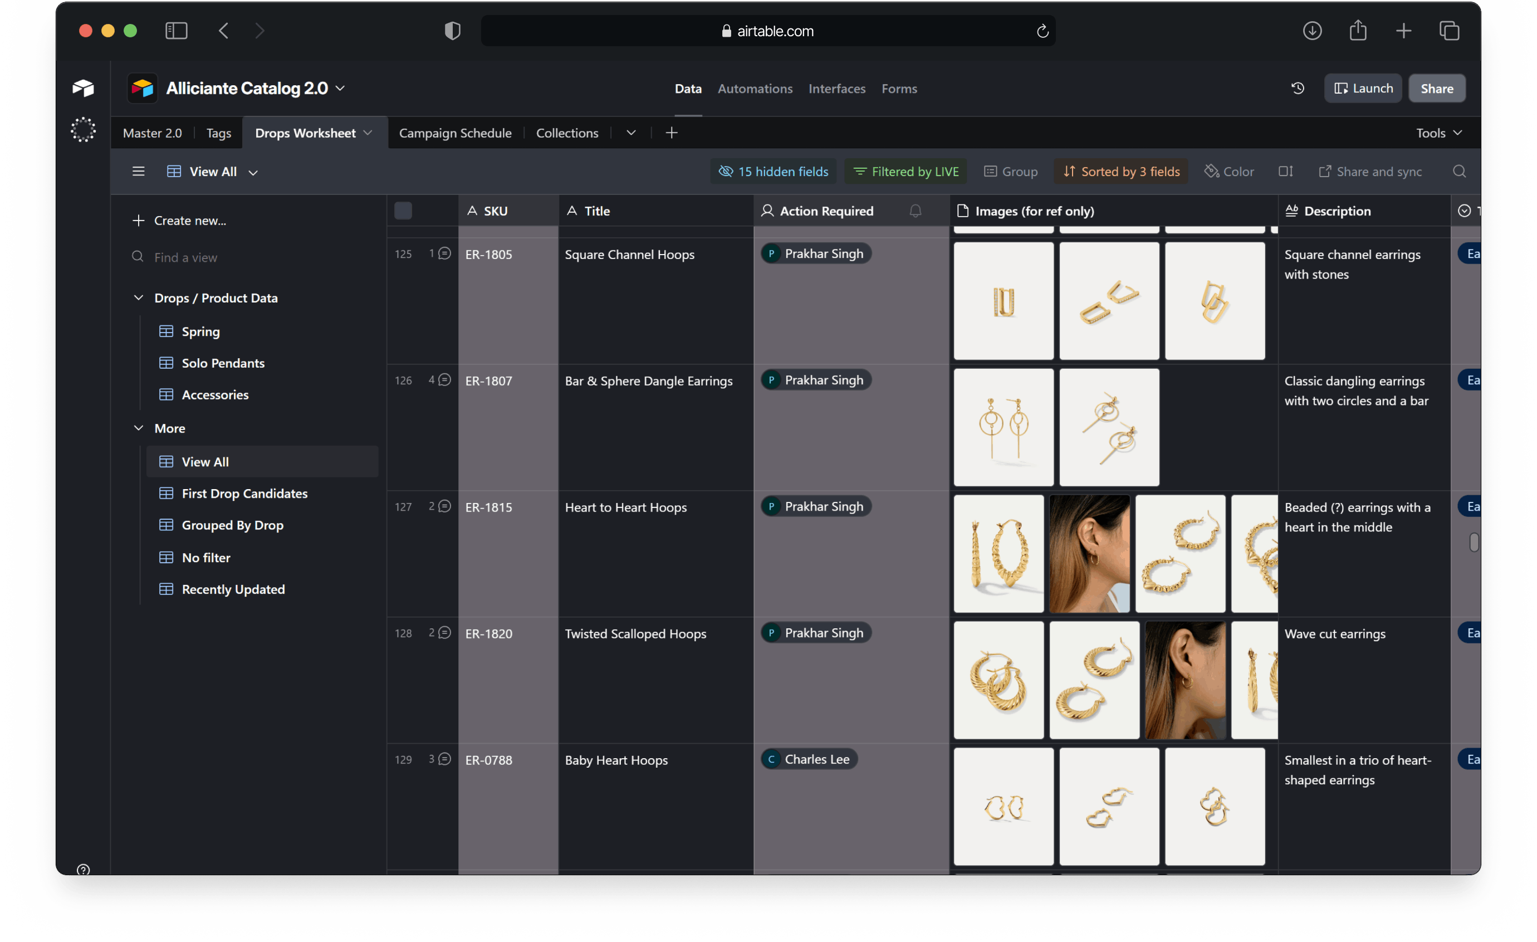Expand the Alliciante Catalog 2.0 base menu

341,89
